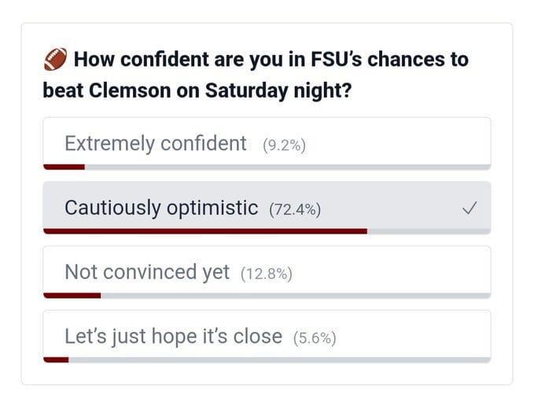Click red bar fill under Not convinced yet
534x412 pixels.
click(x=72, y=296)
